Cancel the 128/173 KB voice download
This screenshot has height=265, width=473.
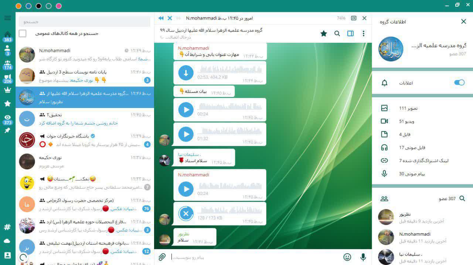point(186,213)
